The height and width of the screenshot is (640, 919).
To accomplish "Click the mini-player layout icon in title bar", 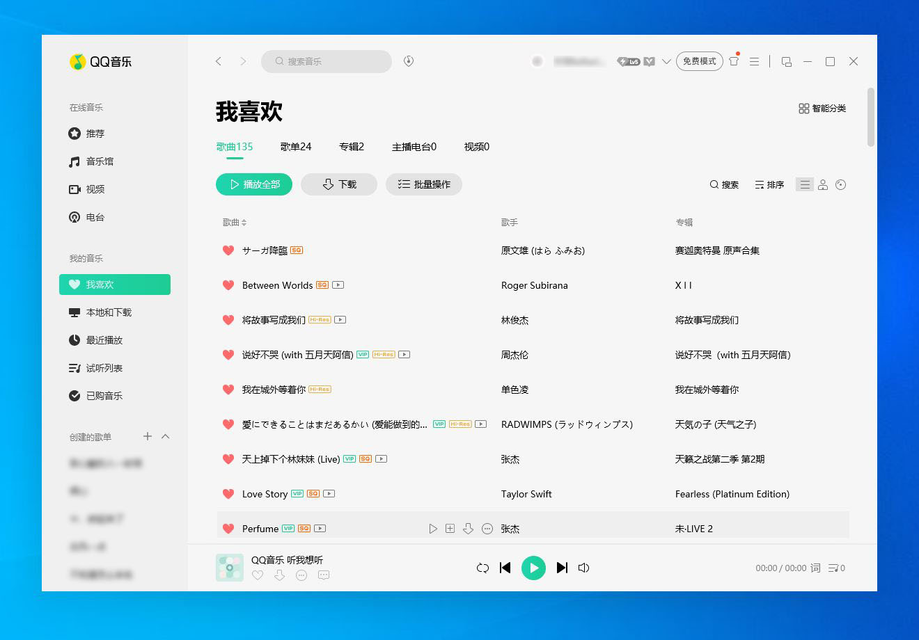I will coord(786,61).
